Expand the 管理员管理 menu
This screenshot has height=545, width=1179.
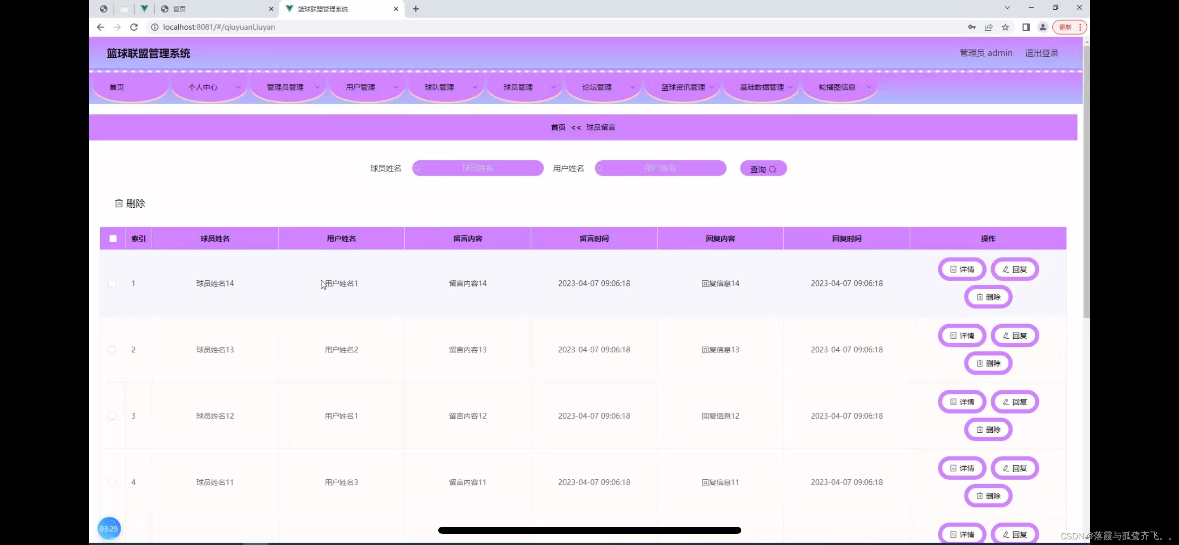pyautogui.click(x=288, y=87)
